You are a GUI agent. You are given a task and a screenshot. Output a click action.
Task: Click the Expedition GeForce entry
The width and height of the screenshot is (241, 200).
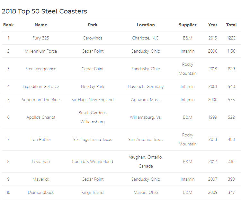pyautogui.click(x=41, y=86)
